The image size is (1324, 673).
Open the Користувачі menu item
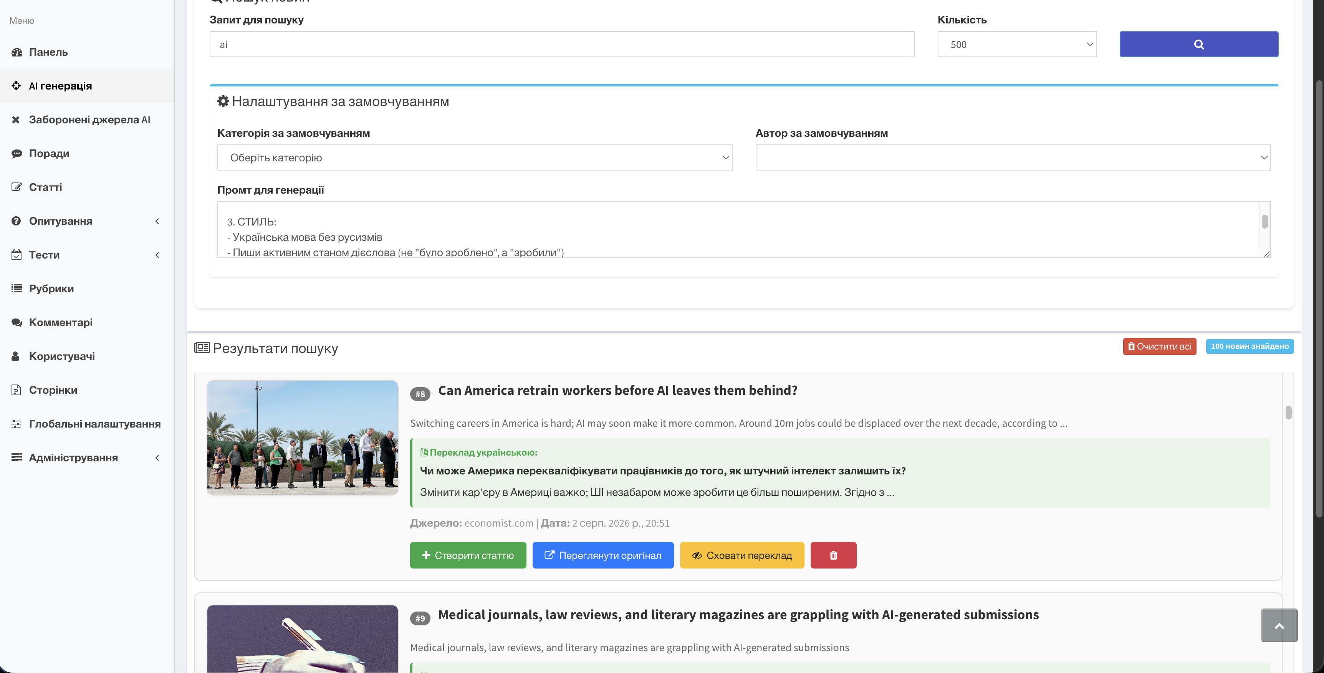point(88,356)
